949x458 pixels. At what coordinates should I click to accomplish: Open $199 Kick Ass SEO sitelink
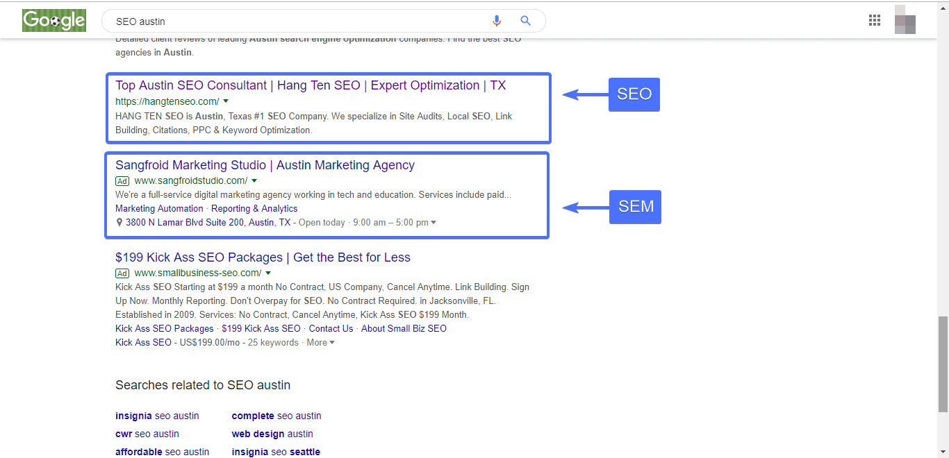pyautogui.click(x=261, y=329)
